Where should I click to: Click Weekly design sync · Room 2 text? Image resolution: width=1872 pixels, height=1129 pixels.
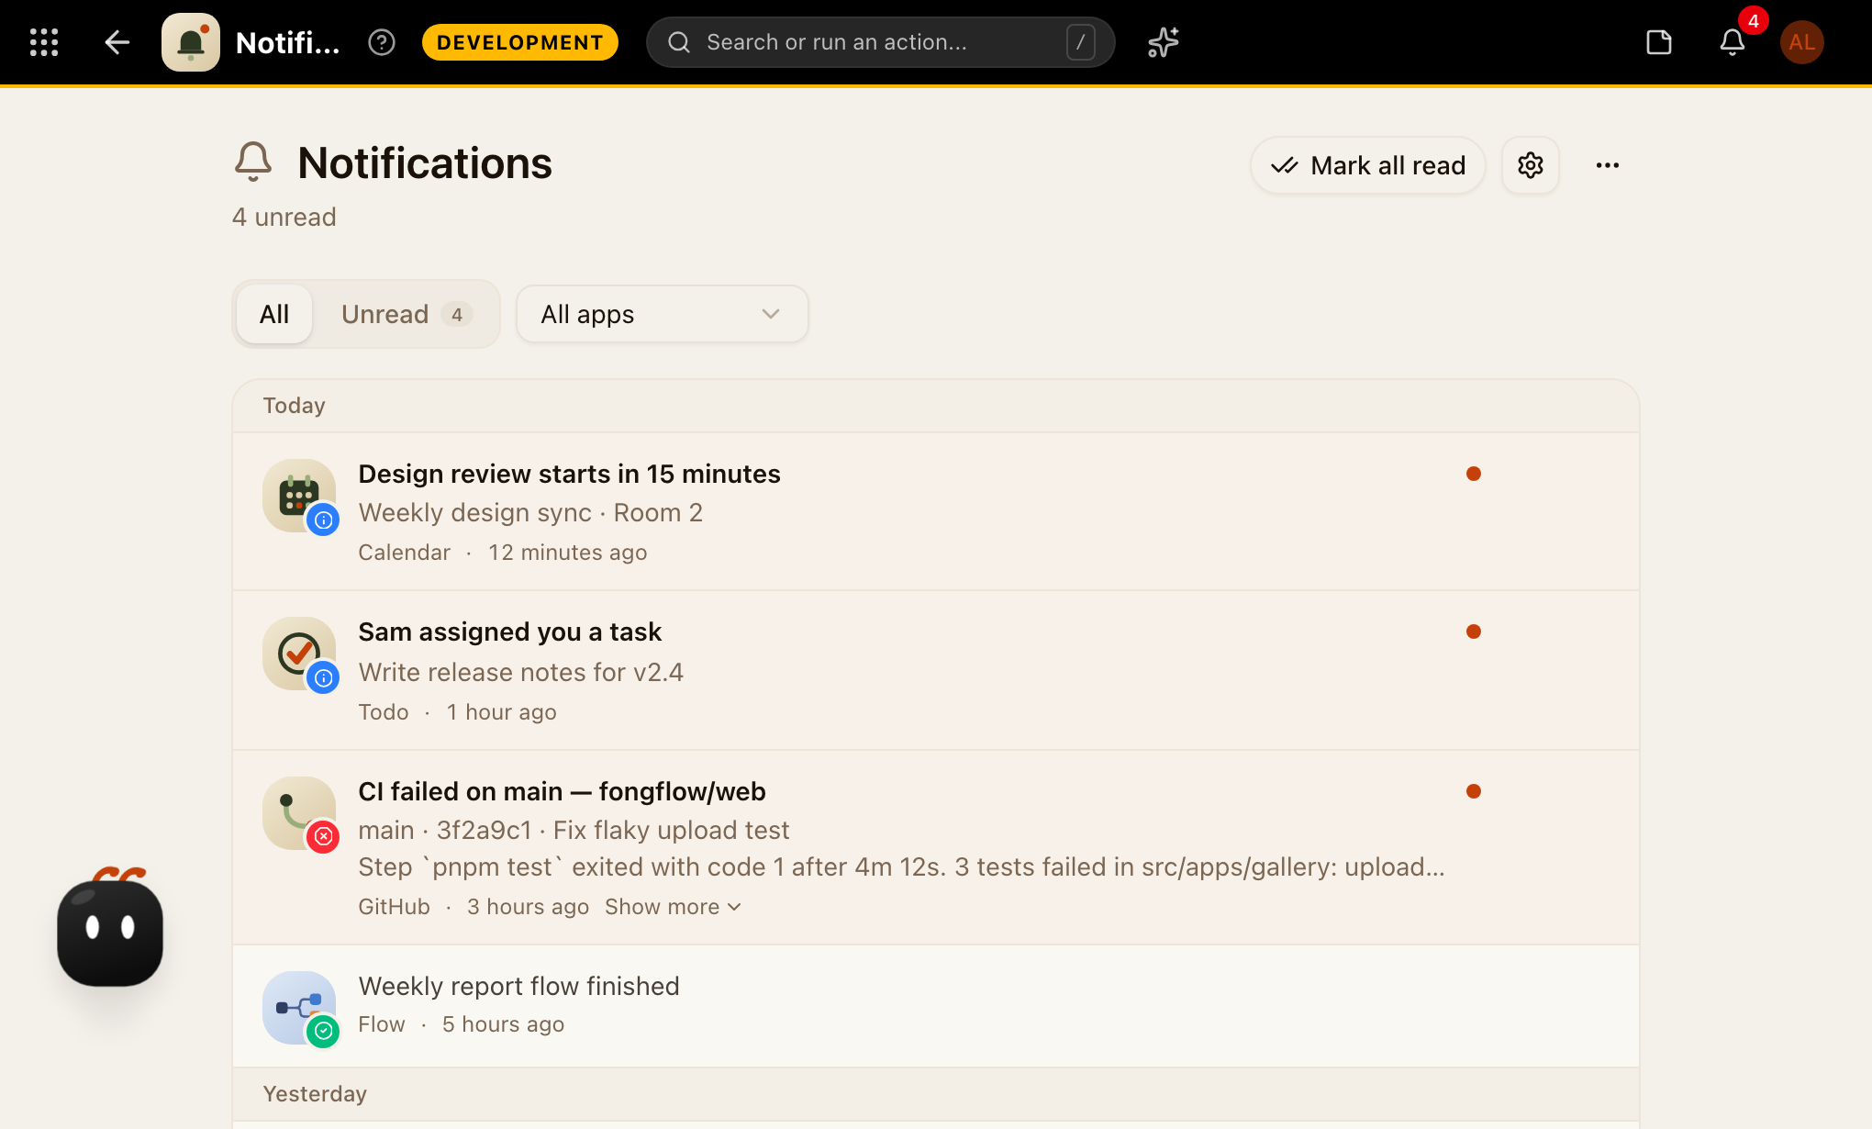pyautogui.click(x=530, y=512)
